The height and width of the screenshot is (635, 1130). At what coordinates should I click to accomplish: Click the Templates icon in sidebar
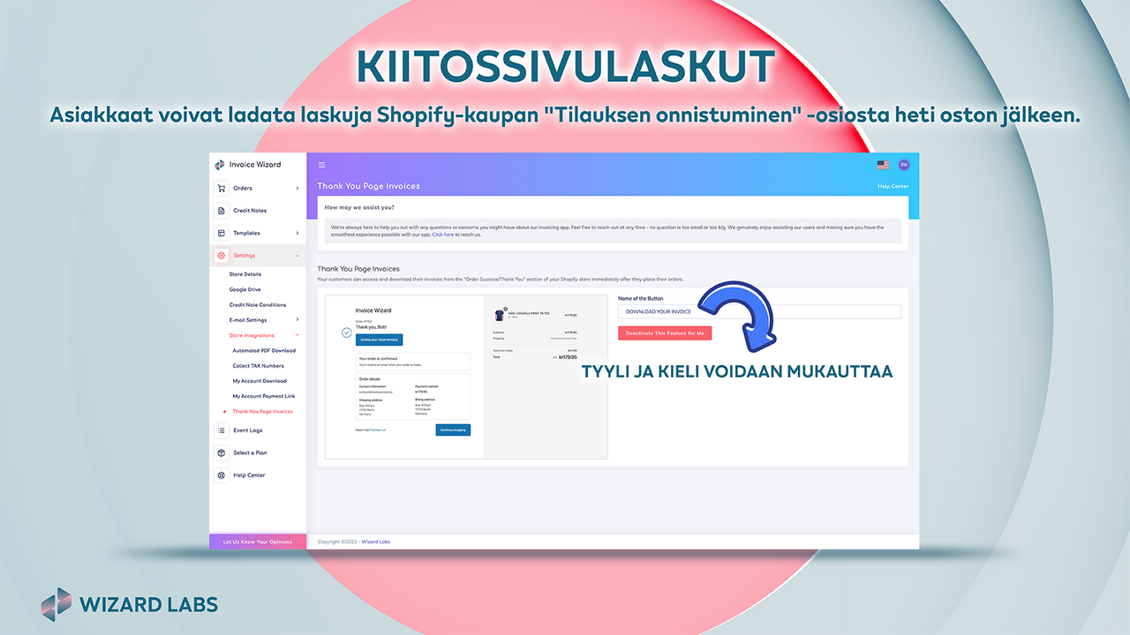click(x=221, y=233)
